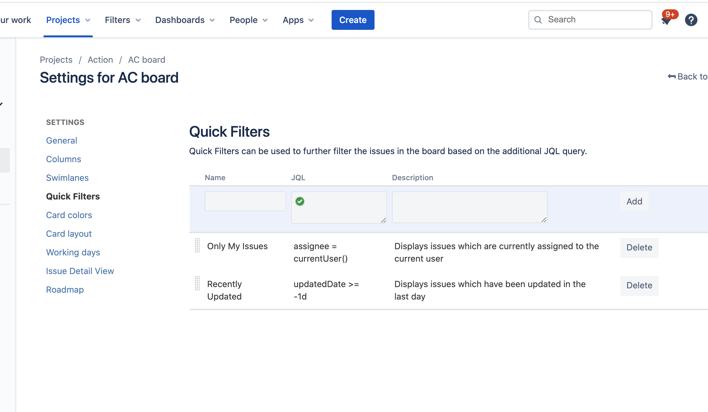The image size is (708, 412).
Task: Open the help question mark icon
Action: pyautogui.click(x=691, y=20)
